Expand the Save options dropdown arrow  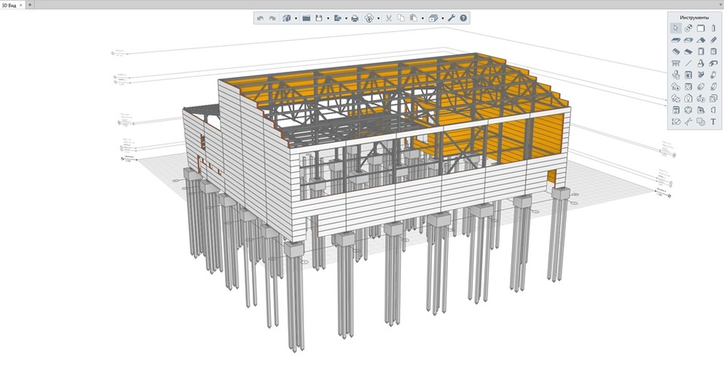point(328,18)
